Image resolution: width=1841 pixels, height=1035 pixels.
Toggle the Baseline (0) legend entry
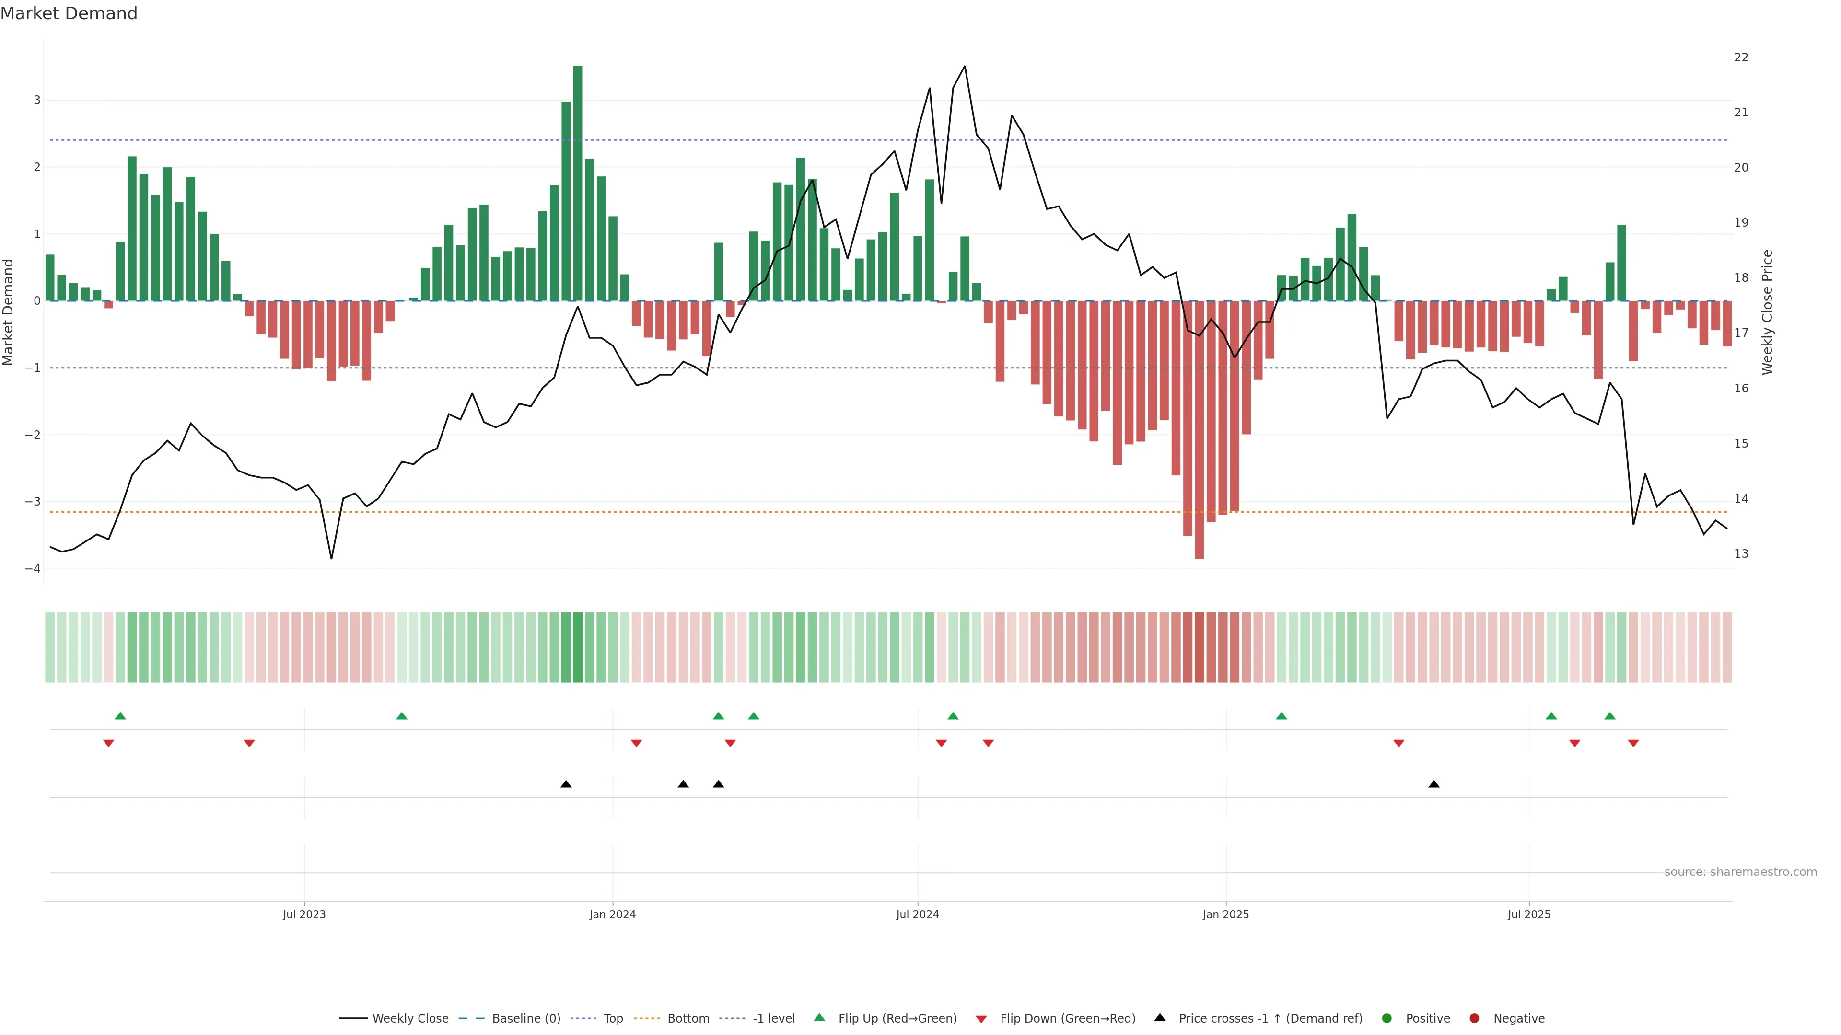[x=526, y=1018]
